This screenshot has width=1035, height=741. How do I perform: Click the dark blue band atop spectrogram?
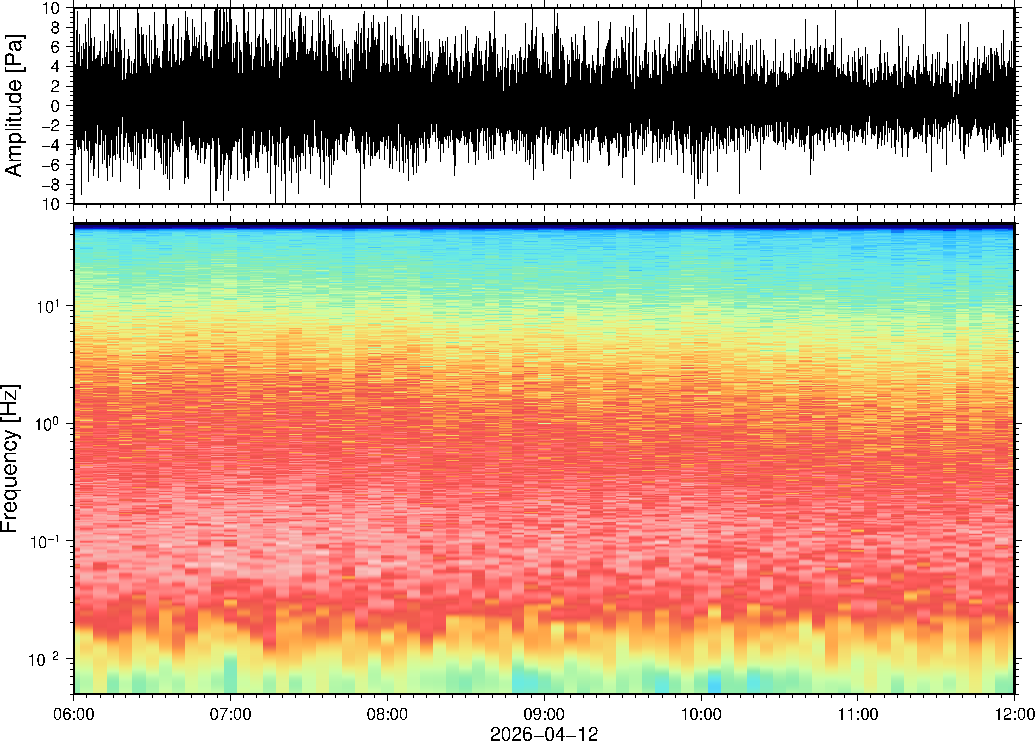click(544, 226)
